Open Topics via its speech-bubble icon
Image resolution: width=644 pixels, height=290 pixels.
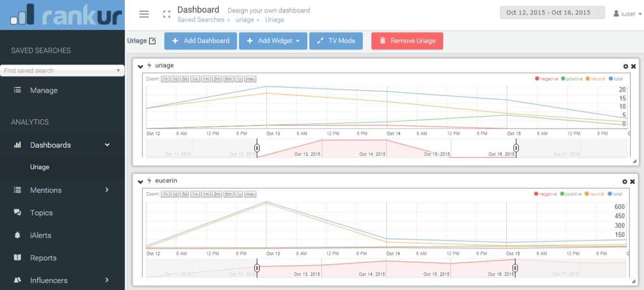point(17,213)
